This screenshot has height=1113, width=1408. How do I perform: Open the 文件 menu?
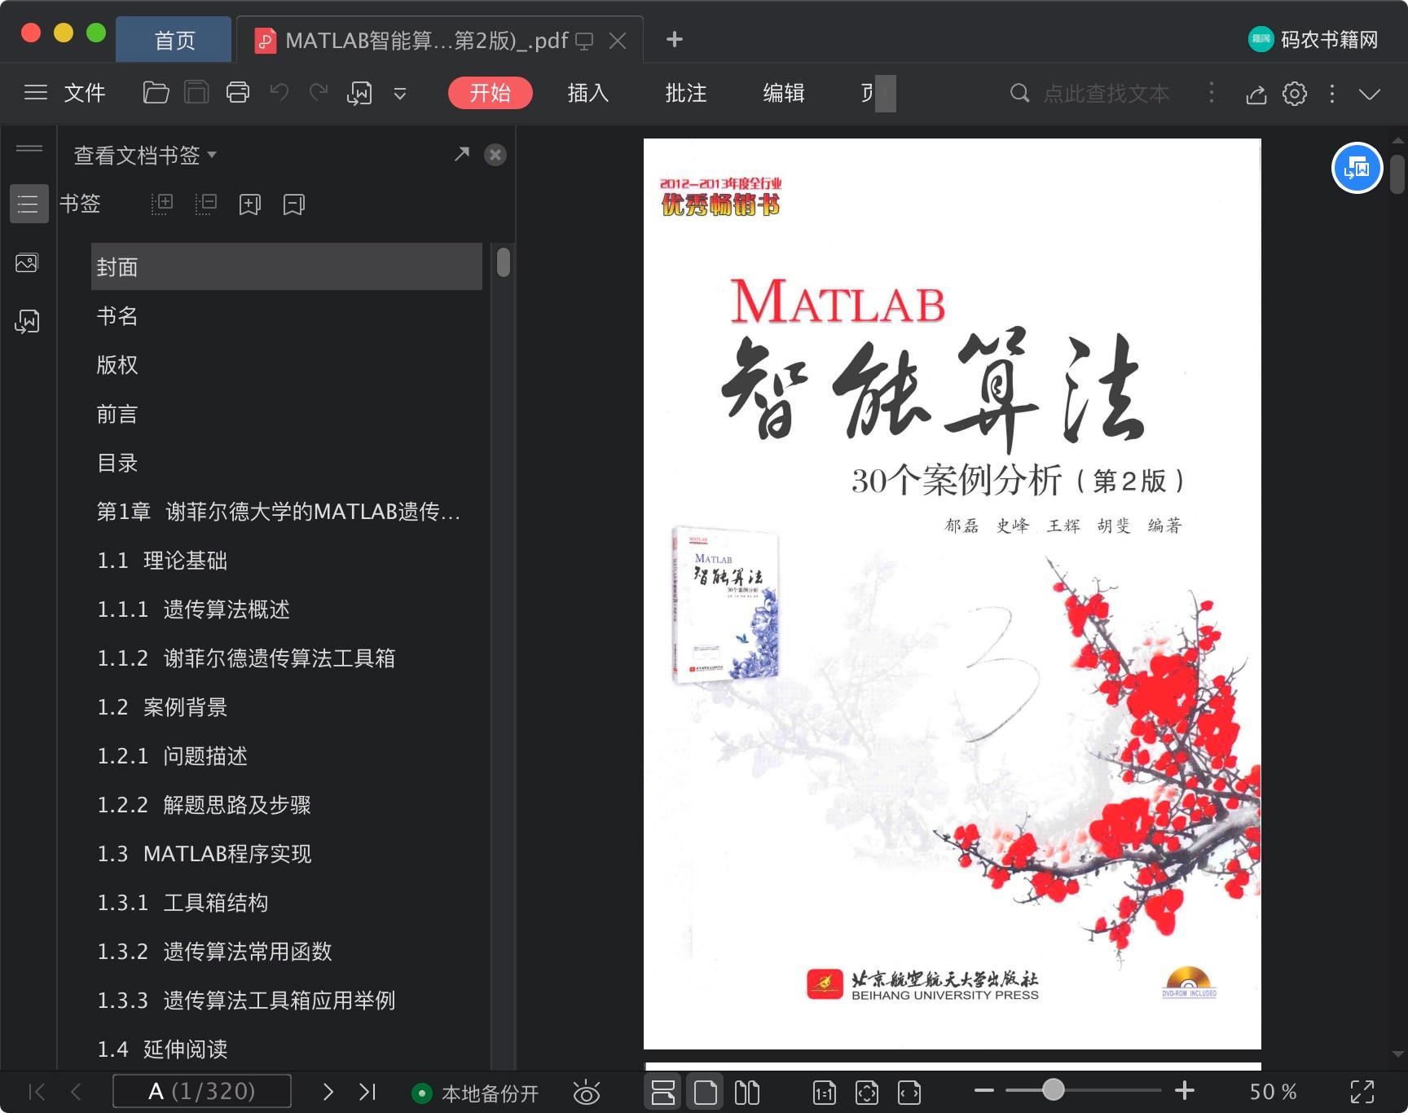coord(85,93)
